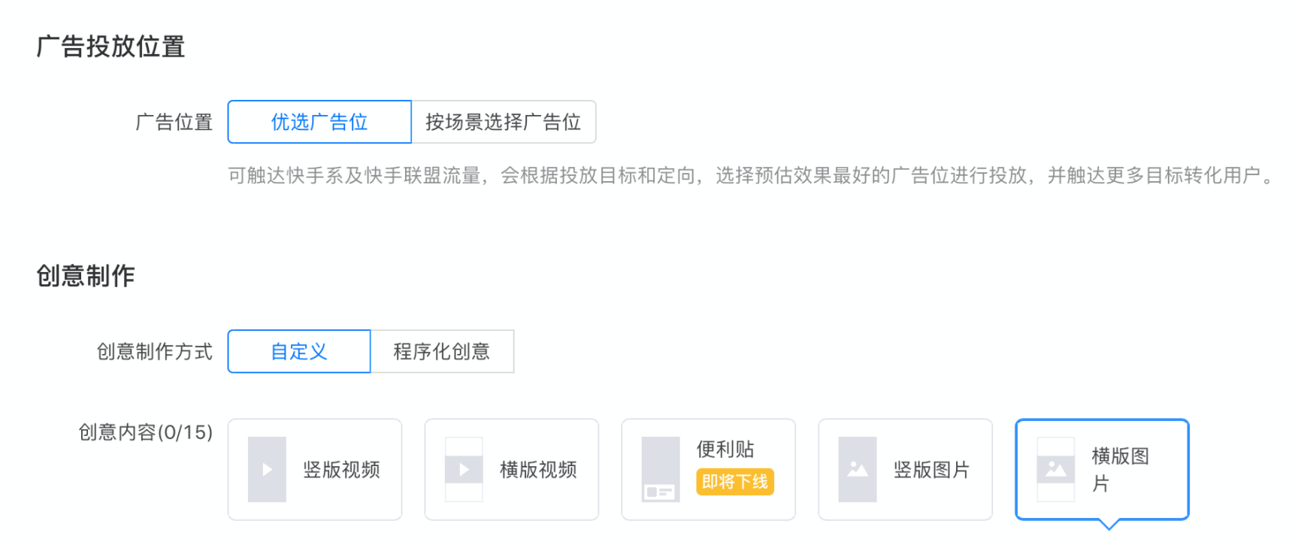Choose the 竖版视频 creative type
Image resolution: width=1289 pixels, height=548 pixels.
pos(314,469)
